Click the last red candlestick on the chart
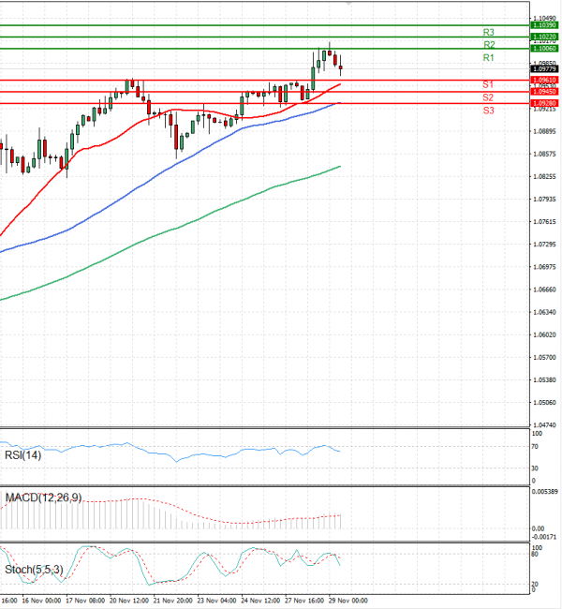Viewport: 562px width, 609px height. [x=341, y=67]
